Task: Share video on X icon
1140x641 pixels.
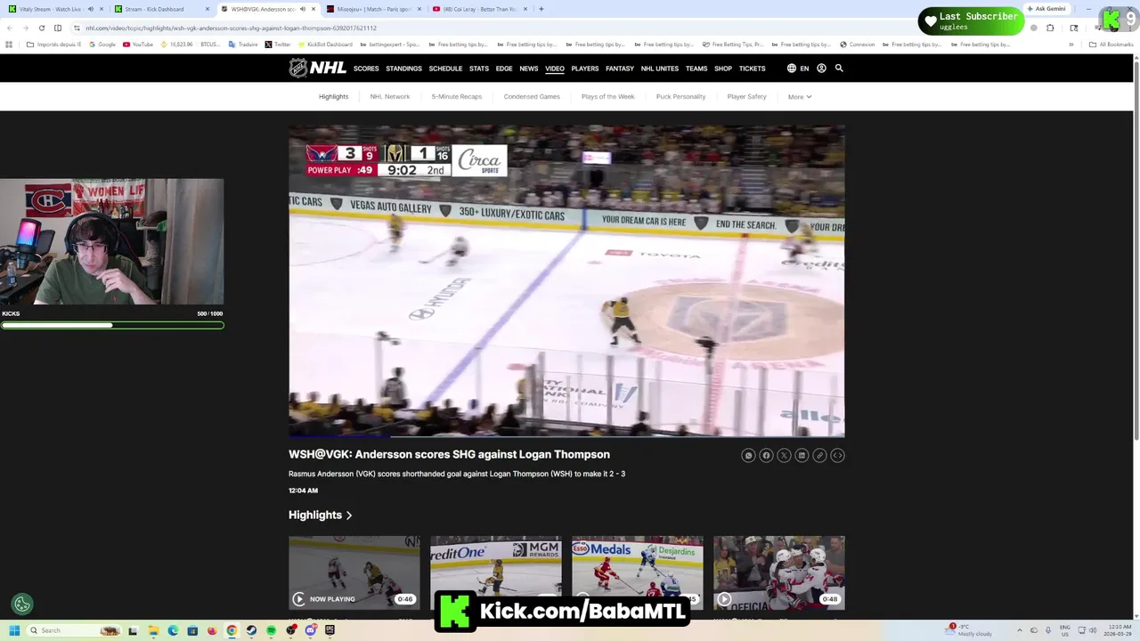Action: coord(784,455)
